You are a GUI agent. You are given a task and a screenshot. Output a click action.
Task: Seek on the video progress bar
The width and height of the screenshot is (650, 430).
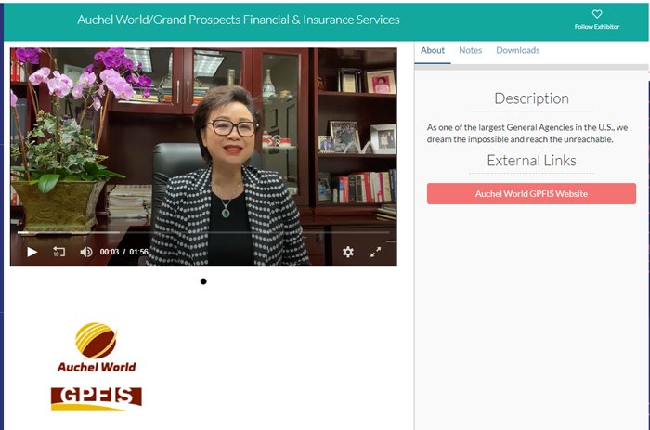(x=203, y=232)
